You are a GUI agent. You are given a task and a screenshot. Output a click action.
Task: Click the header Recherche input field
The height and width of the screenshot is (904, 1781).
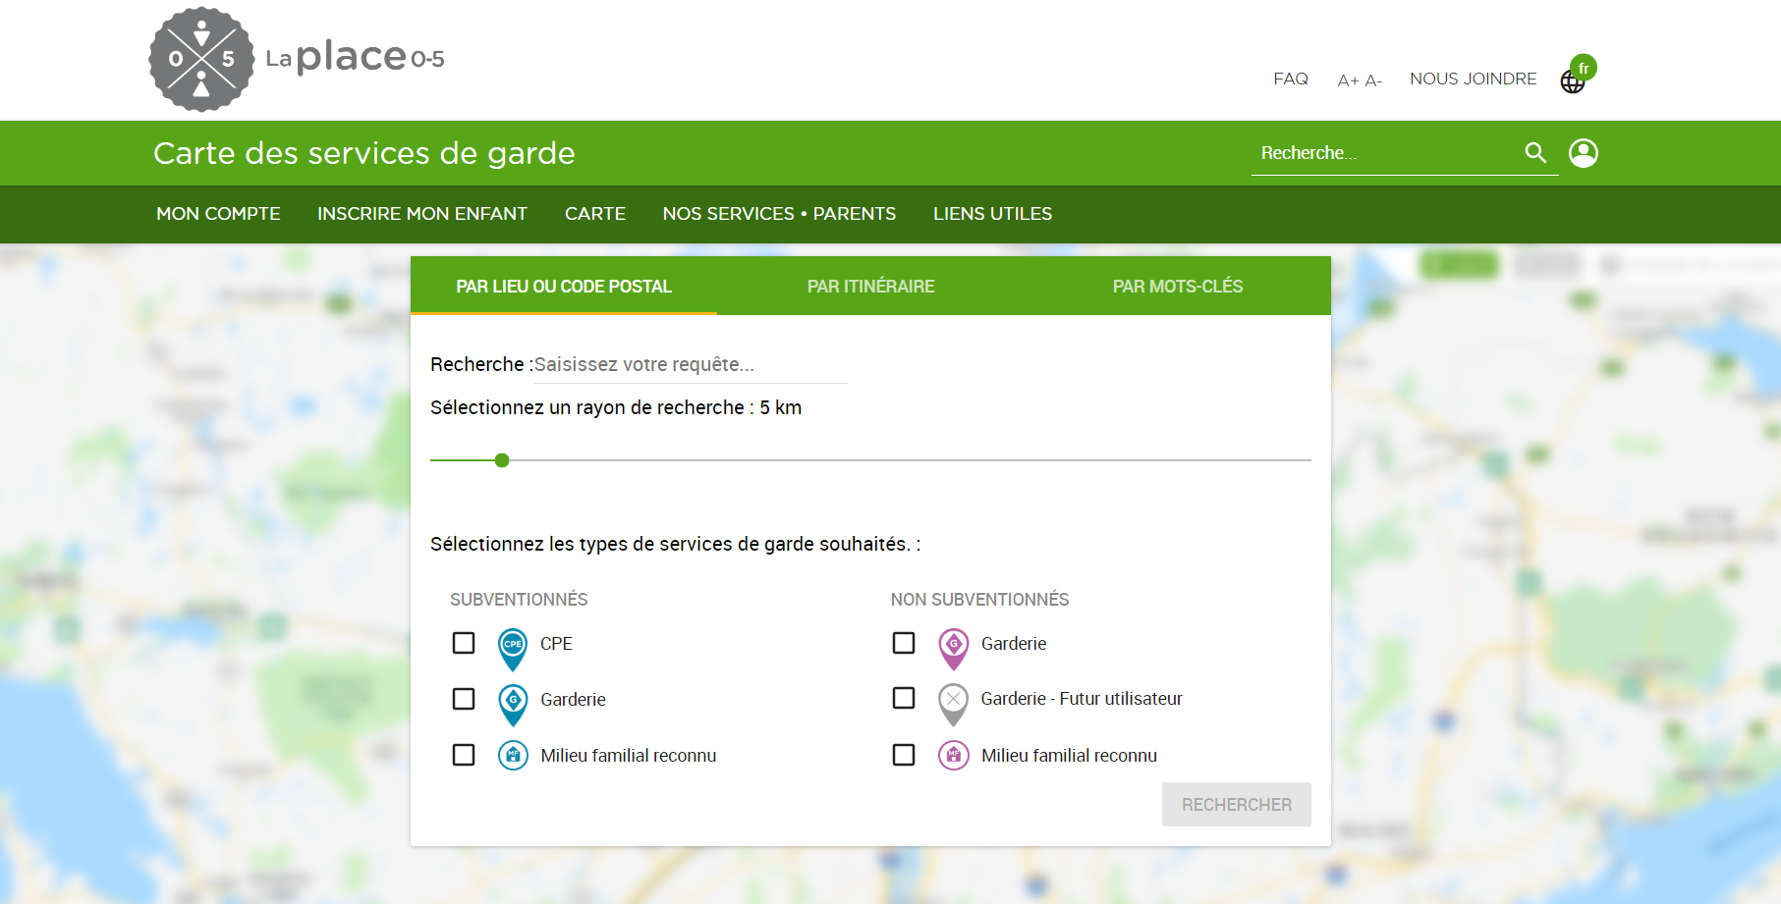pyautogui.click(x=1385, y=153)
